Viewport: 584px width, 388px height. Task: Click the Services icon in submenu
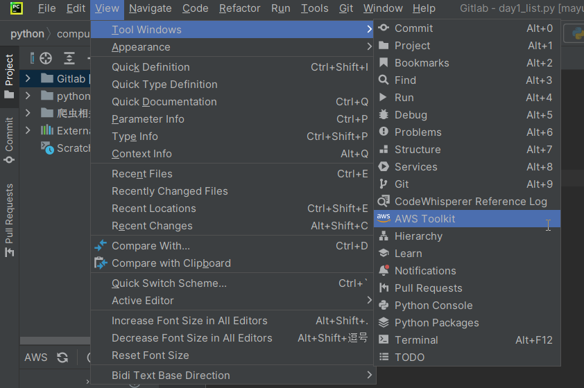pyautogui.click(x=384, y=167)
